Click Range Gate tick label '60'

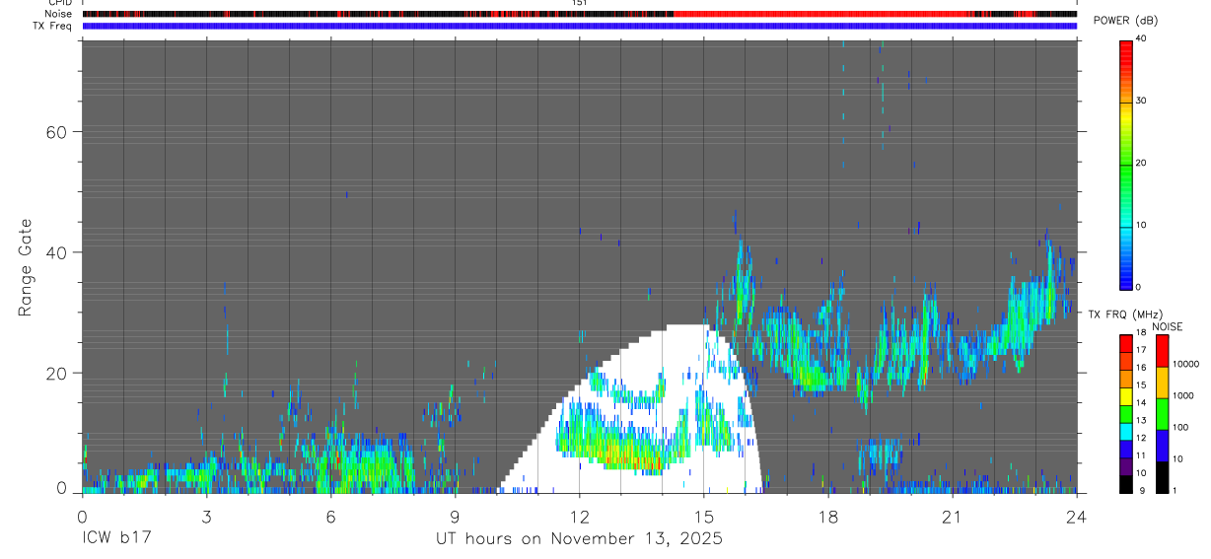pos(57,132)
